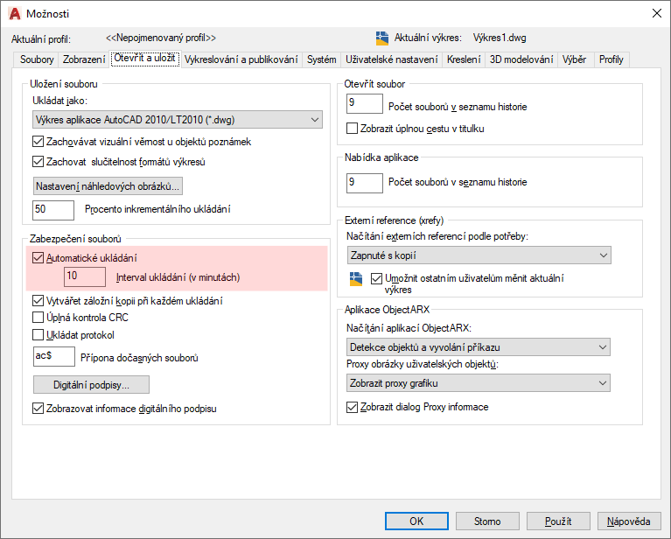Open the Kreslení tab
The height and width of the screenshot is (539, 671).
[x=464, y=59]
